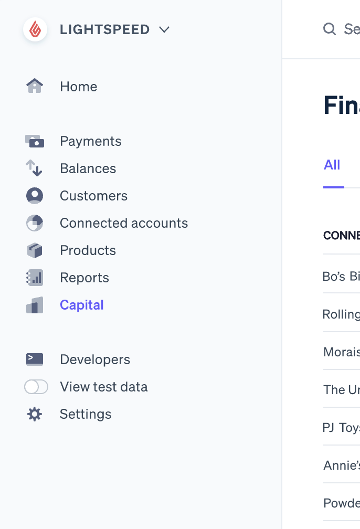Select the Bo's row in the table

[341, 276]
